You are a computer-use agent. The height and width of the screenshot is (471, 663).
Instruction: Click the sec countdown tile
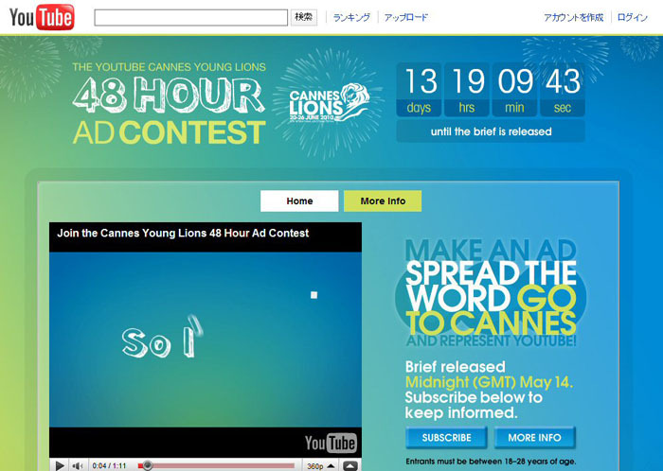[x=563, y=90]
